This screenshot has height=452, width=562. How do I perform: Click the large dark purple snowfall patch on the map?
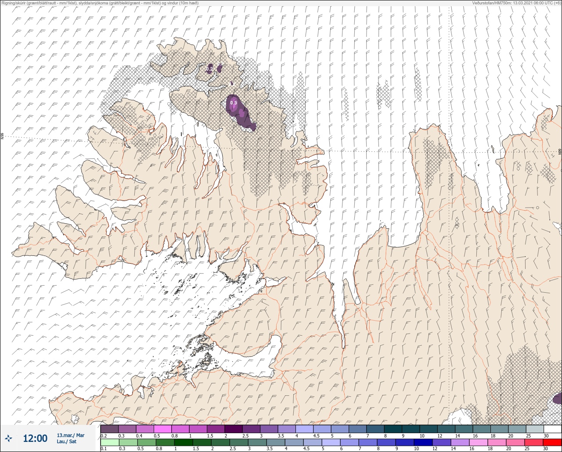241,113
